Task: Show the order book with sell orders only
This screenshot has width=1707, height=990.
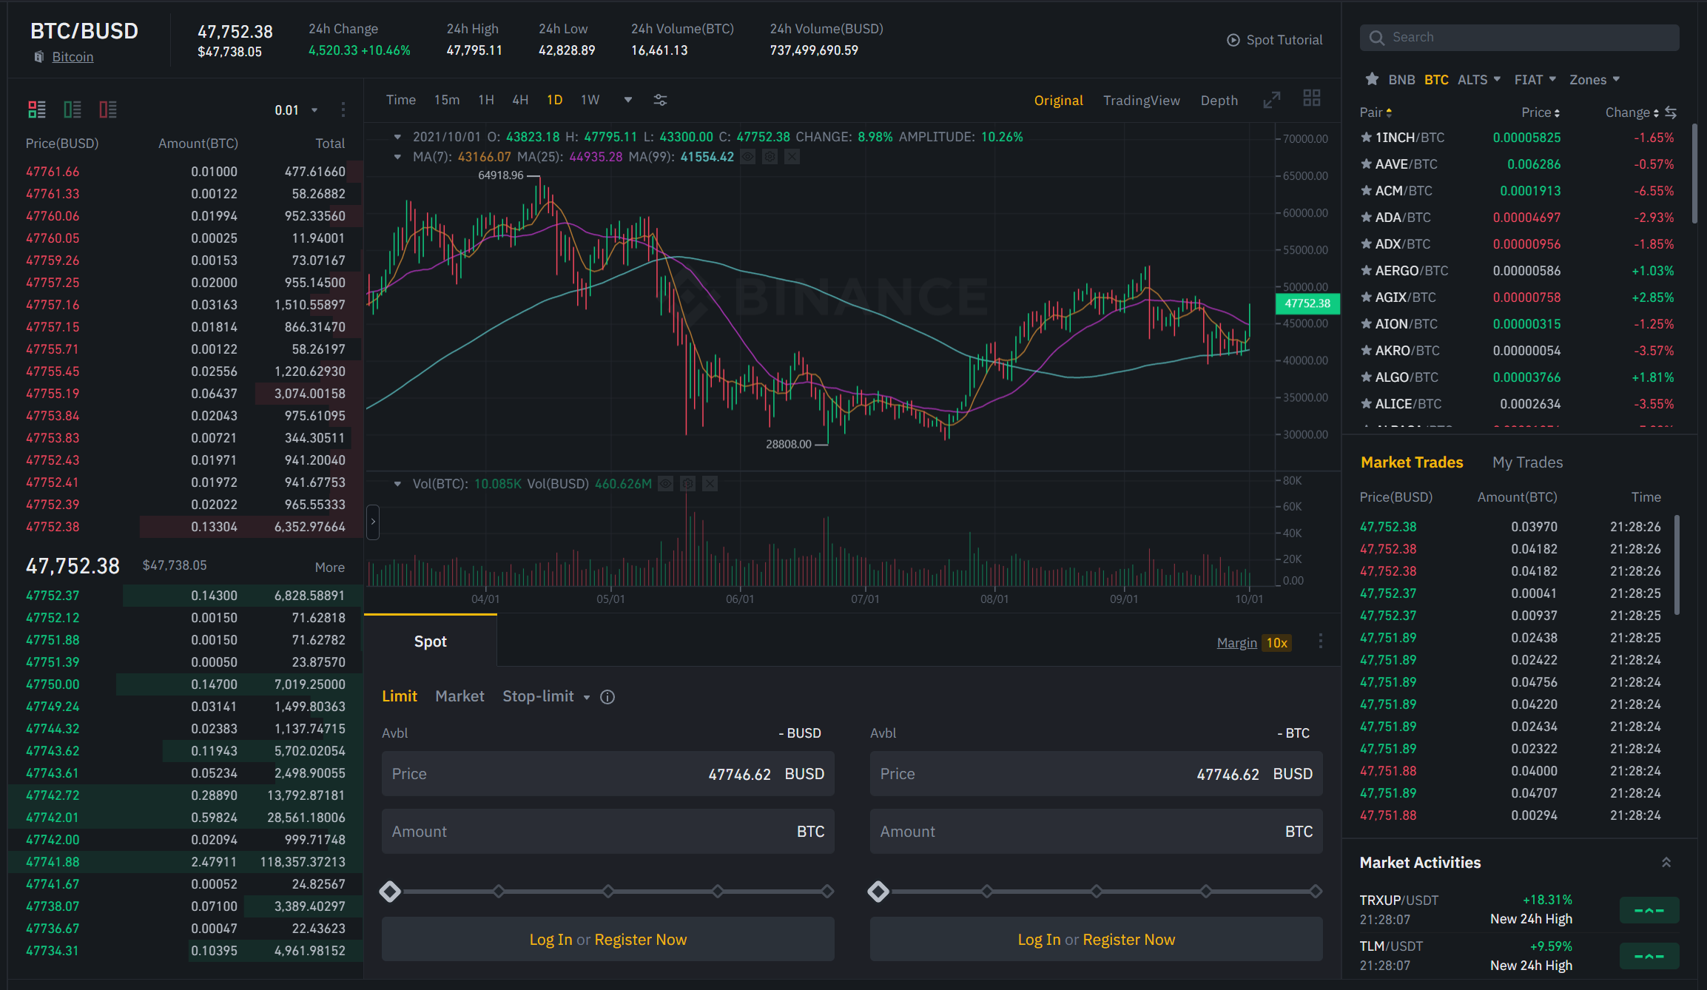Action: pos(108,110)
